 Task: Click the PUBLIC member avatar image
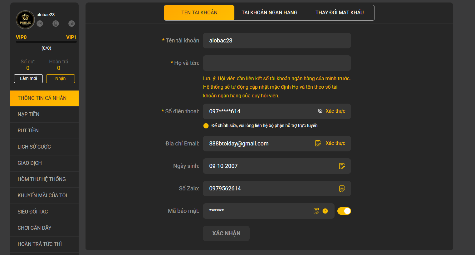(25, 20)
